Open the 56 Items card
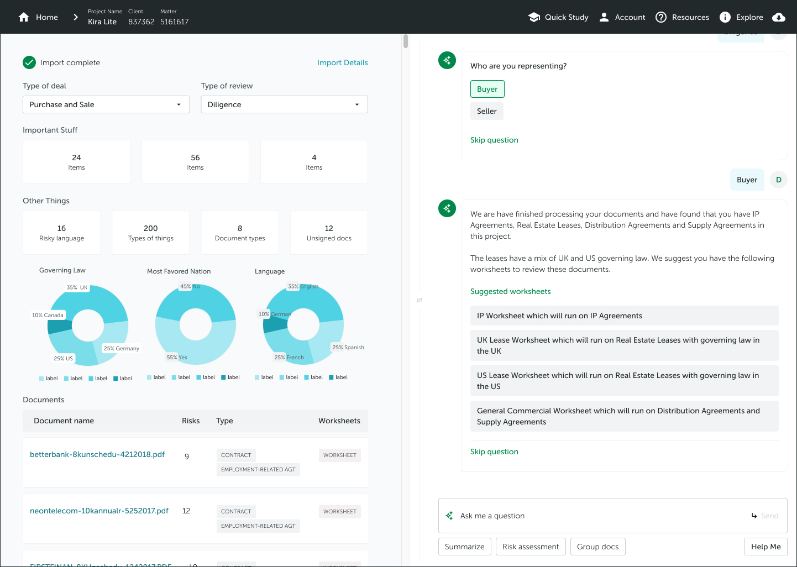 tap(195, 162)
